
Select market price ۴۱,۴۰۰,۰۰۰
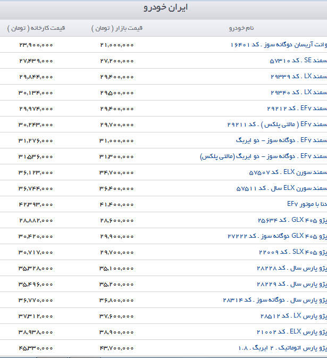coord(116,205)
